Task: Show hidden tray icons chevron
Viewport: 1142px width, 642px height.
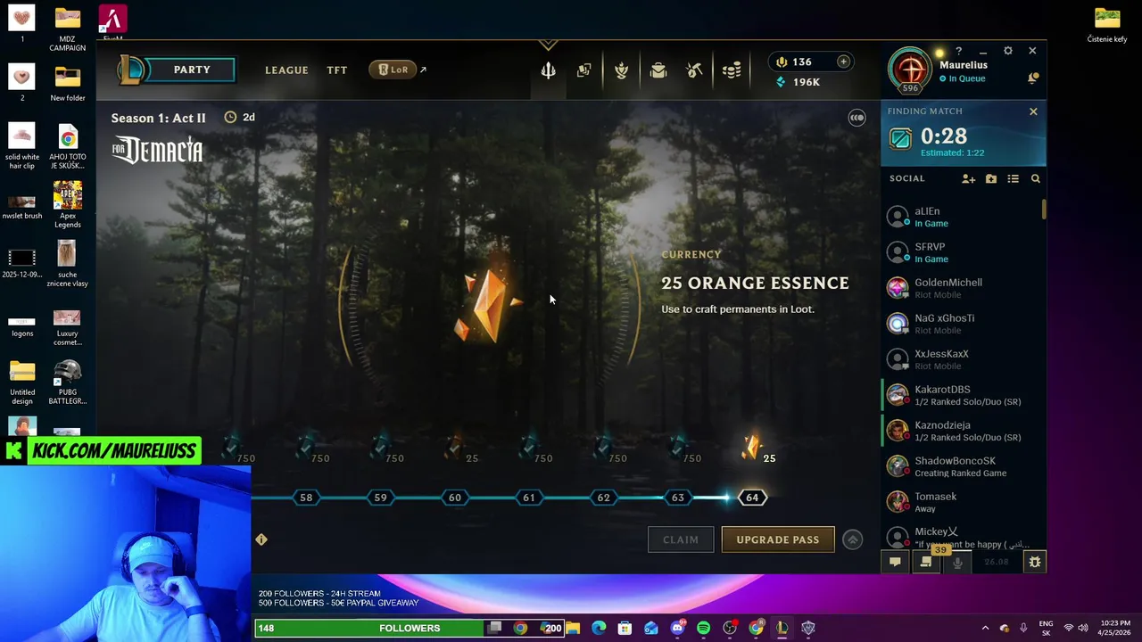Action: tap(985, 628)
